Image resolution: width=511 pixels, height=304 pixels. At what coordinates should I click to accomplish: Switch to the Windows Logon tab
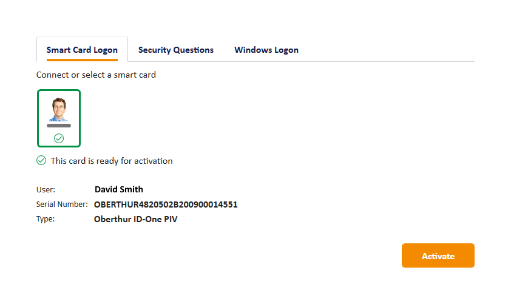pos(266,50)
